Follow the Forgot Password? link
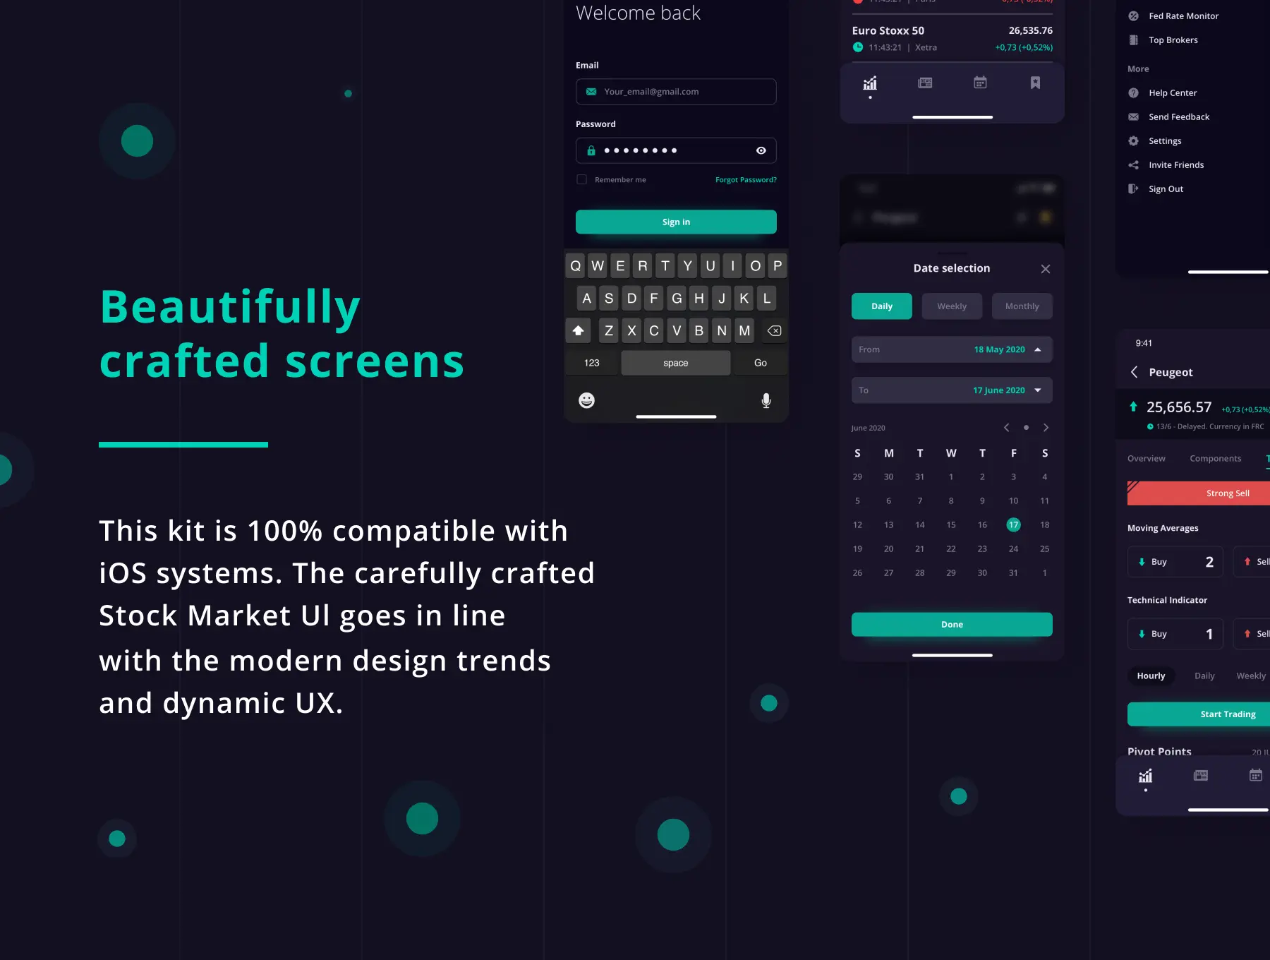Viewport: 1270px width, 960px height. click(x=746, y=180)
